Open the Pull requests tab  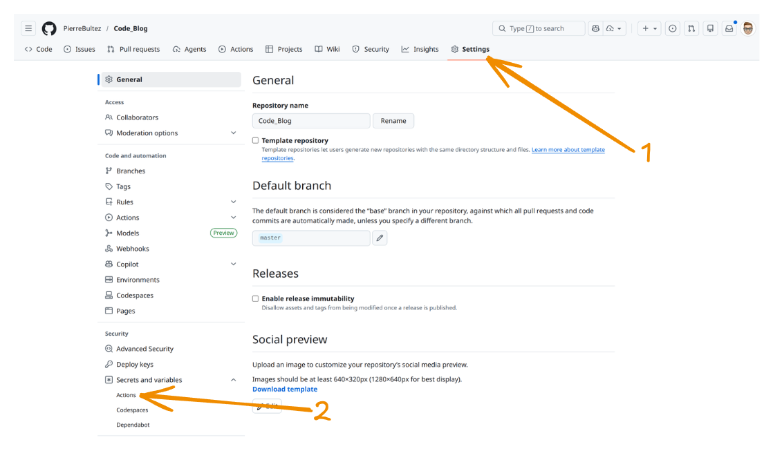coord(133,49)
